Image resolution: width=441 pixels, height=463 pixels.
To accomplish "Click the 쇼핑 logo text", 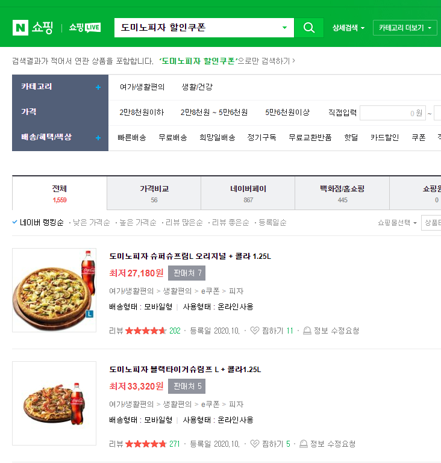I will coord(42,28).
